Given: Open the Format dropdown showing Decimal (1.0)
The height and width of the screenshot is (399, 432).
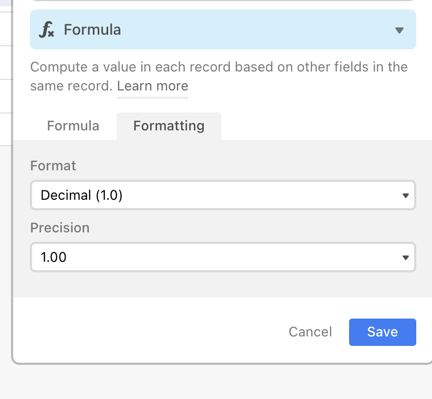Looking at the screenshot, I should 223,195.
